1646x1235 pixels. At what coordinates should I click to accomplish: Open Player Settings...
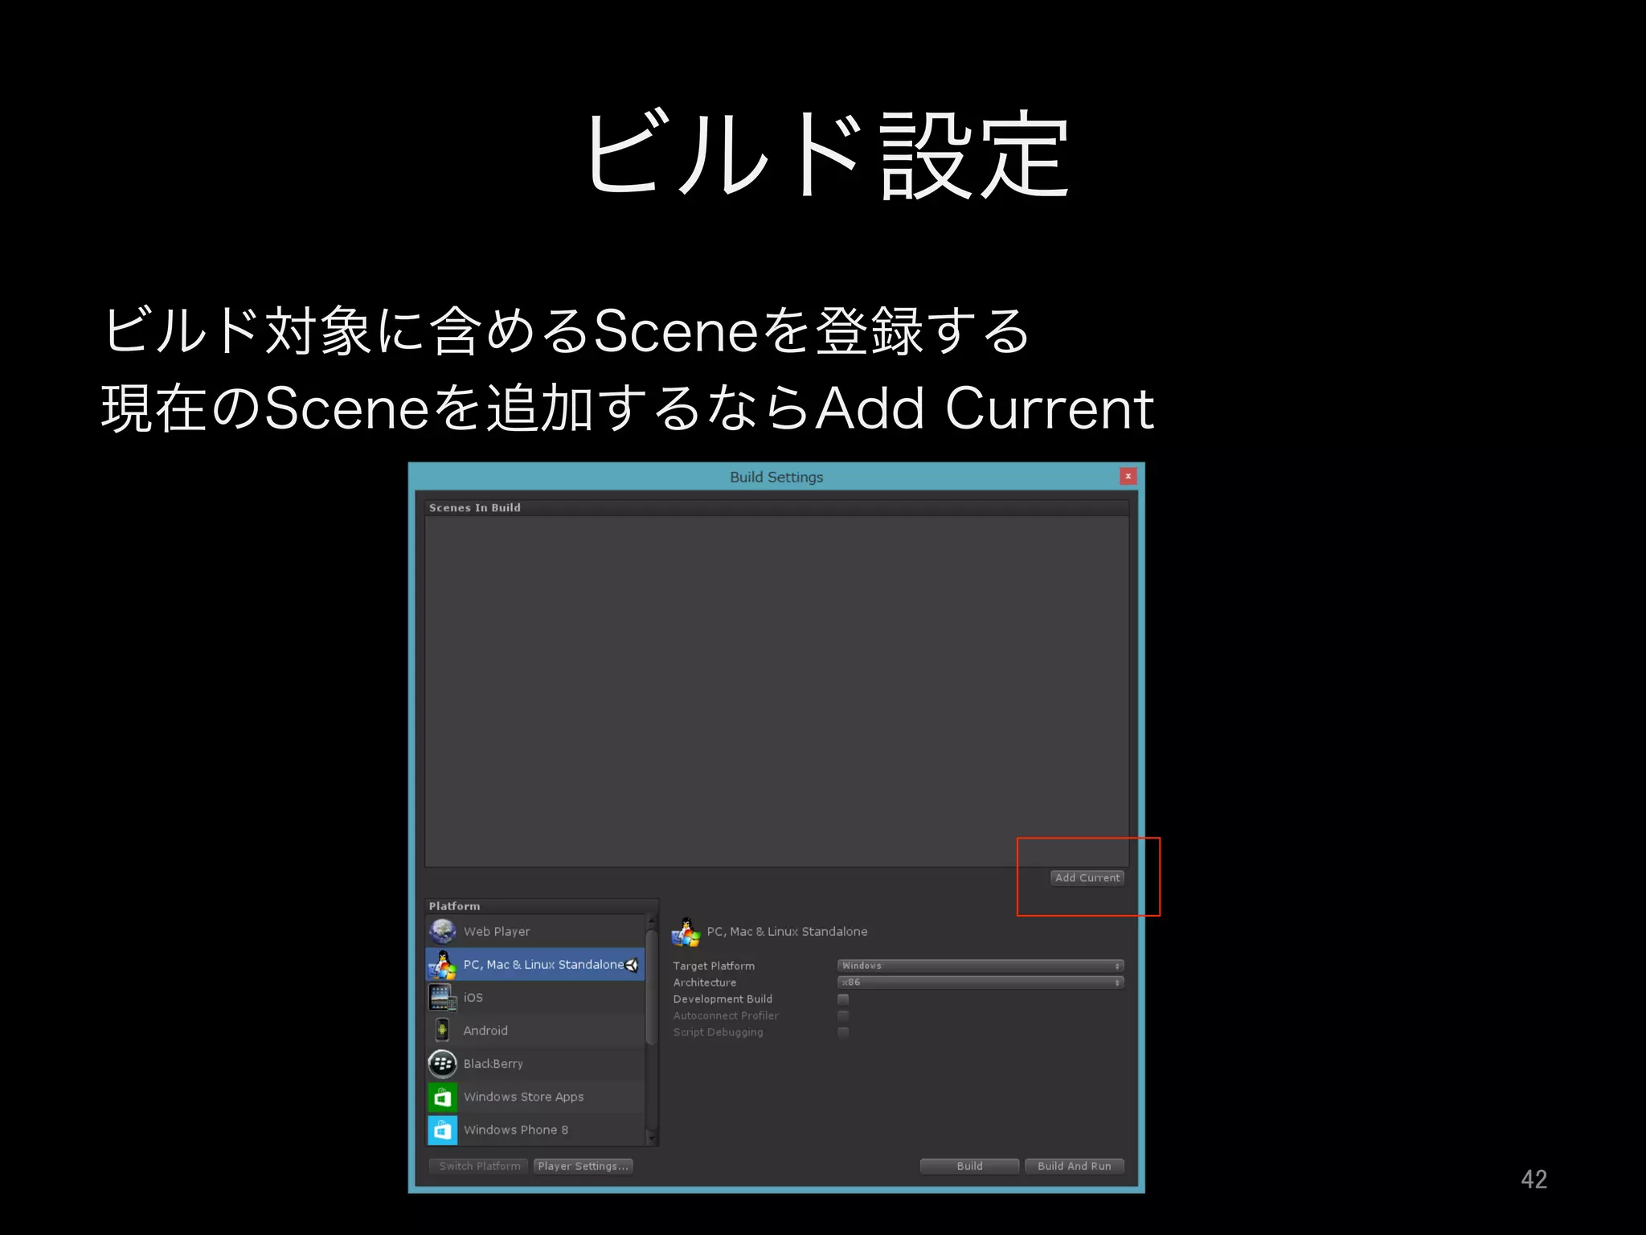pos(583,1166)
